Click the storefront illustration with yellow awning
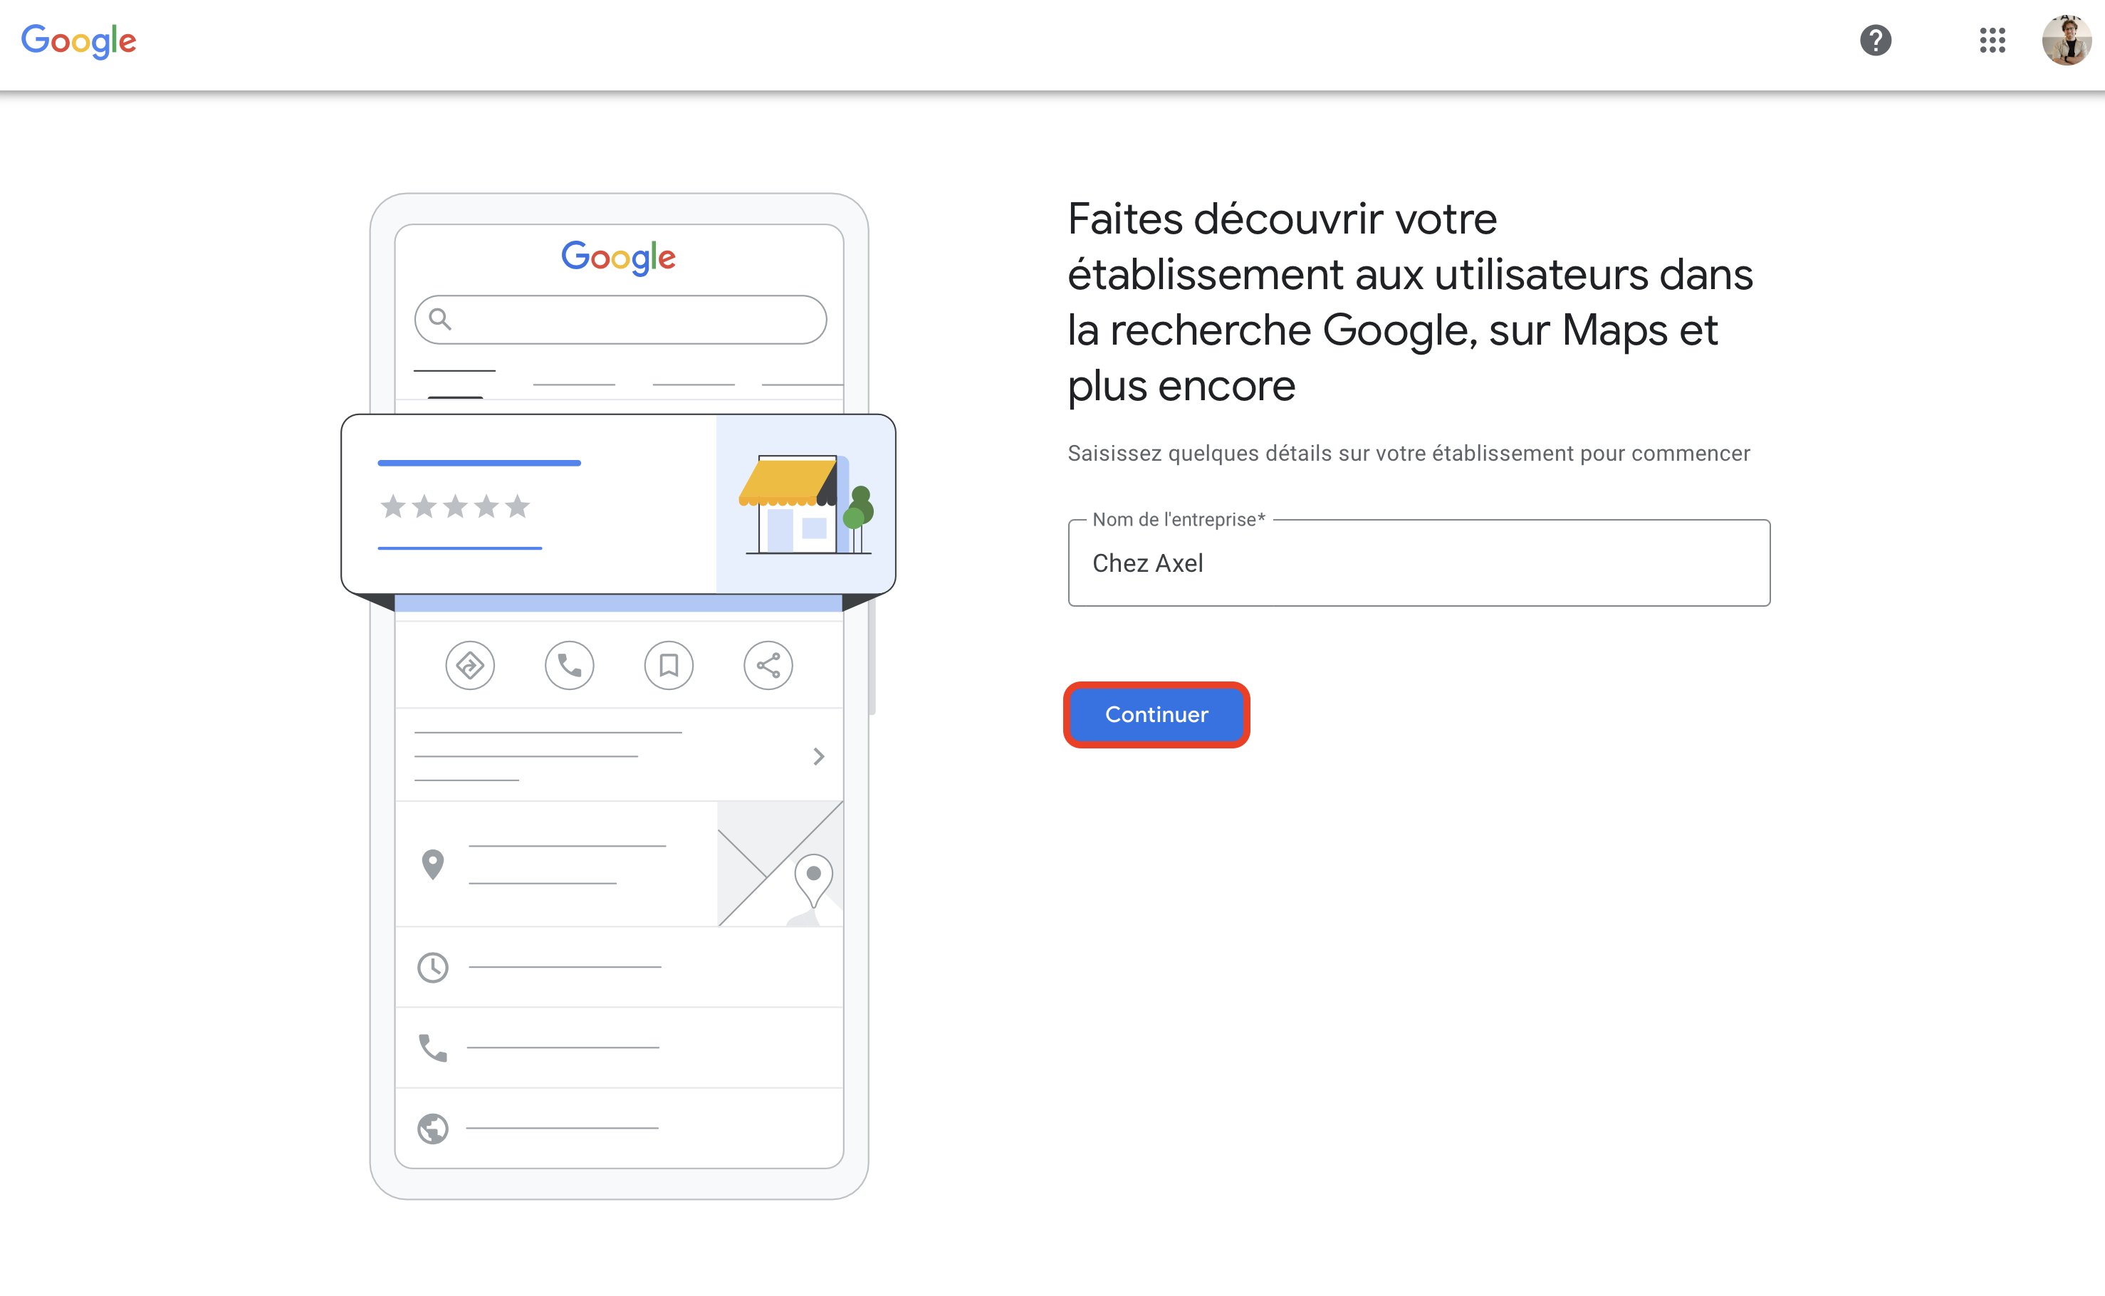The image size is (2105, 1296). (805, 506)
